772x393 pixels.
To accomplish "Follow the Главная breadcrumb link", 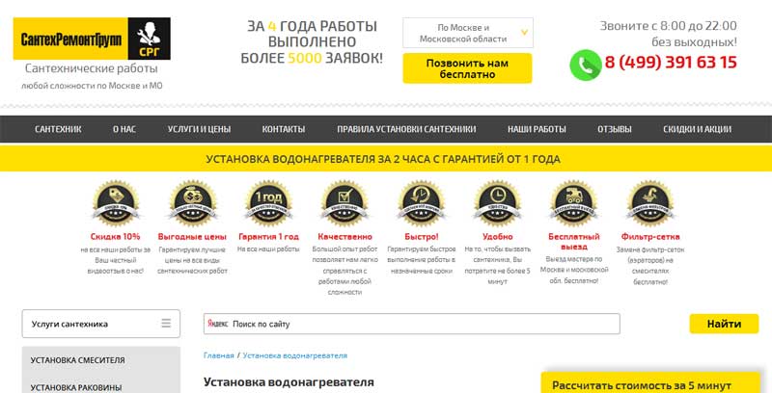I will click(219, 355).
